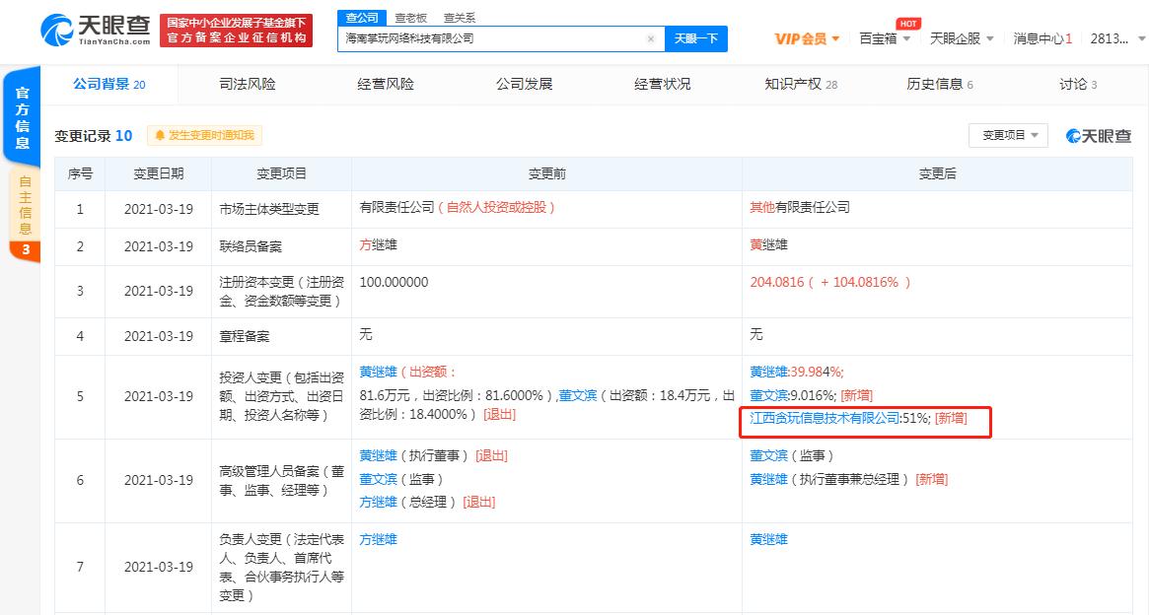The width and height of the screenshot is (1149, 615).
Task: Click the 100.000000 registered capital value
Action: tap(394, 282)
